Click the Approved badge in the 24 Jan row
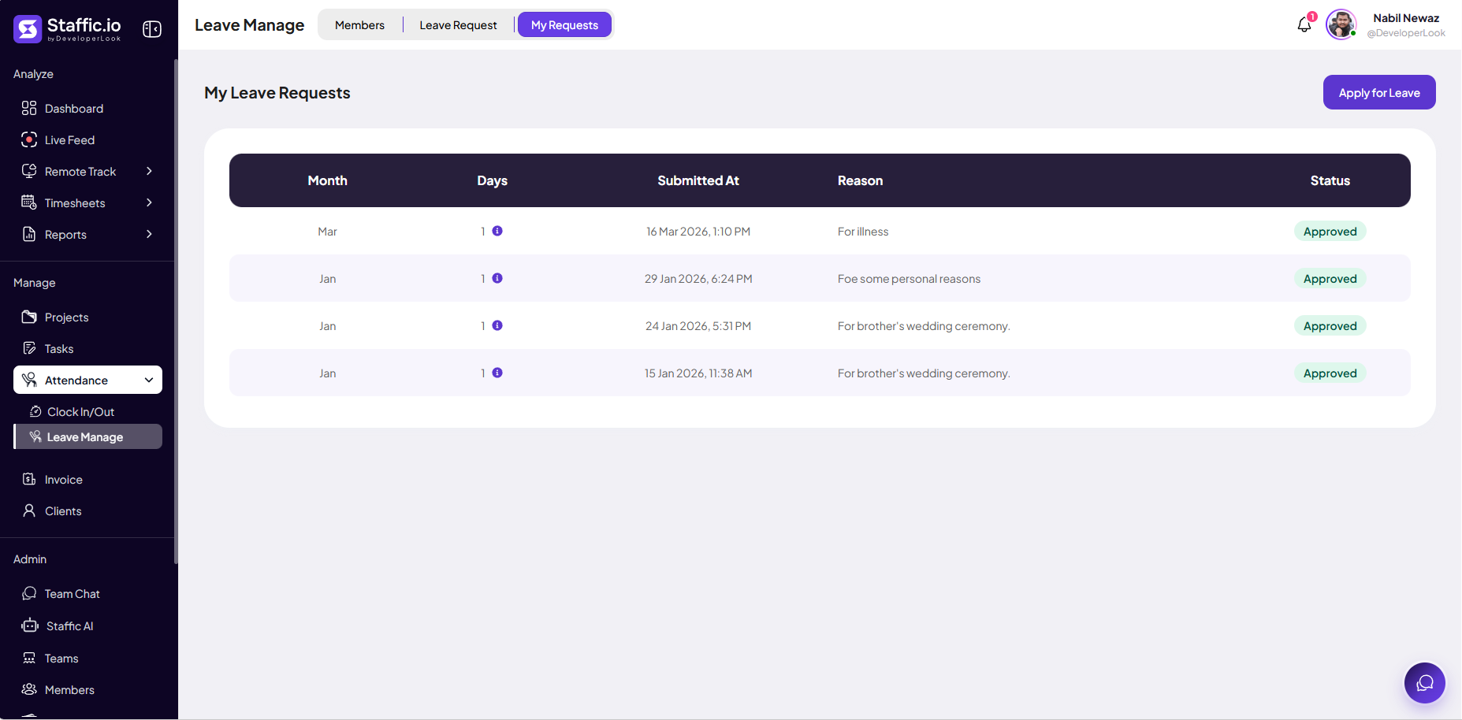Image resolution: width=1462 pixels, height=720 pixels. click(1330, 325)
